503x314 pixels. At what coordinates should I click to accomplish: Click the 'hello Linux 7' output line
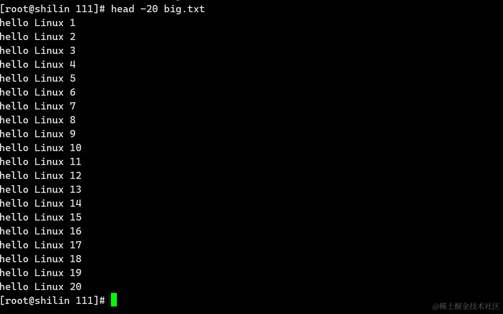(37, 106)
